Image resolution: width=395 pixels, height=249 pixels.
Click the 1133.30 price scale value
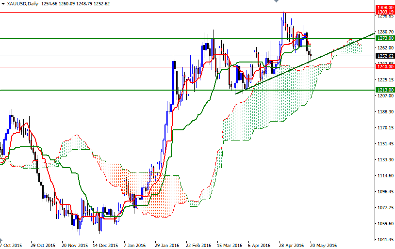(x=385, y=160)
